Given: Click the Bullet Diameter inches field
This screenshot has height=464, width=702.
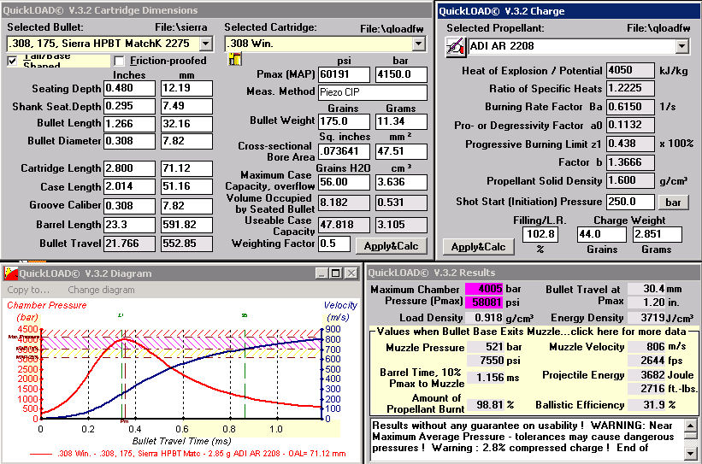Looking at the screenshot, I should coord(129,141).
